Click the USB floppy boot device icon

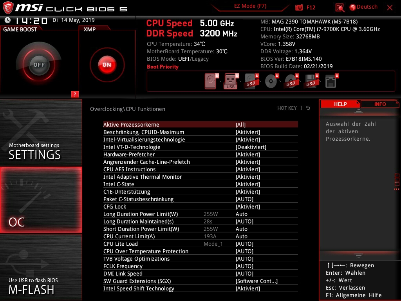point(311,81)
